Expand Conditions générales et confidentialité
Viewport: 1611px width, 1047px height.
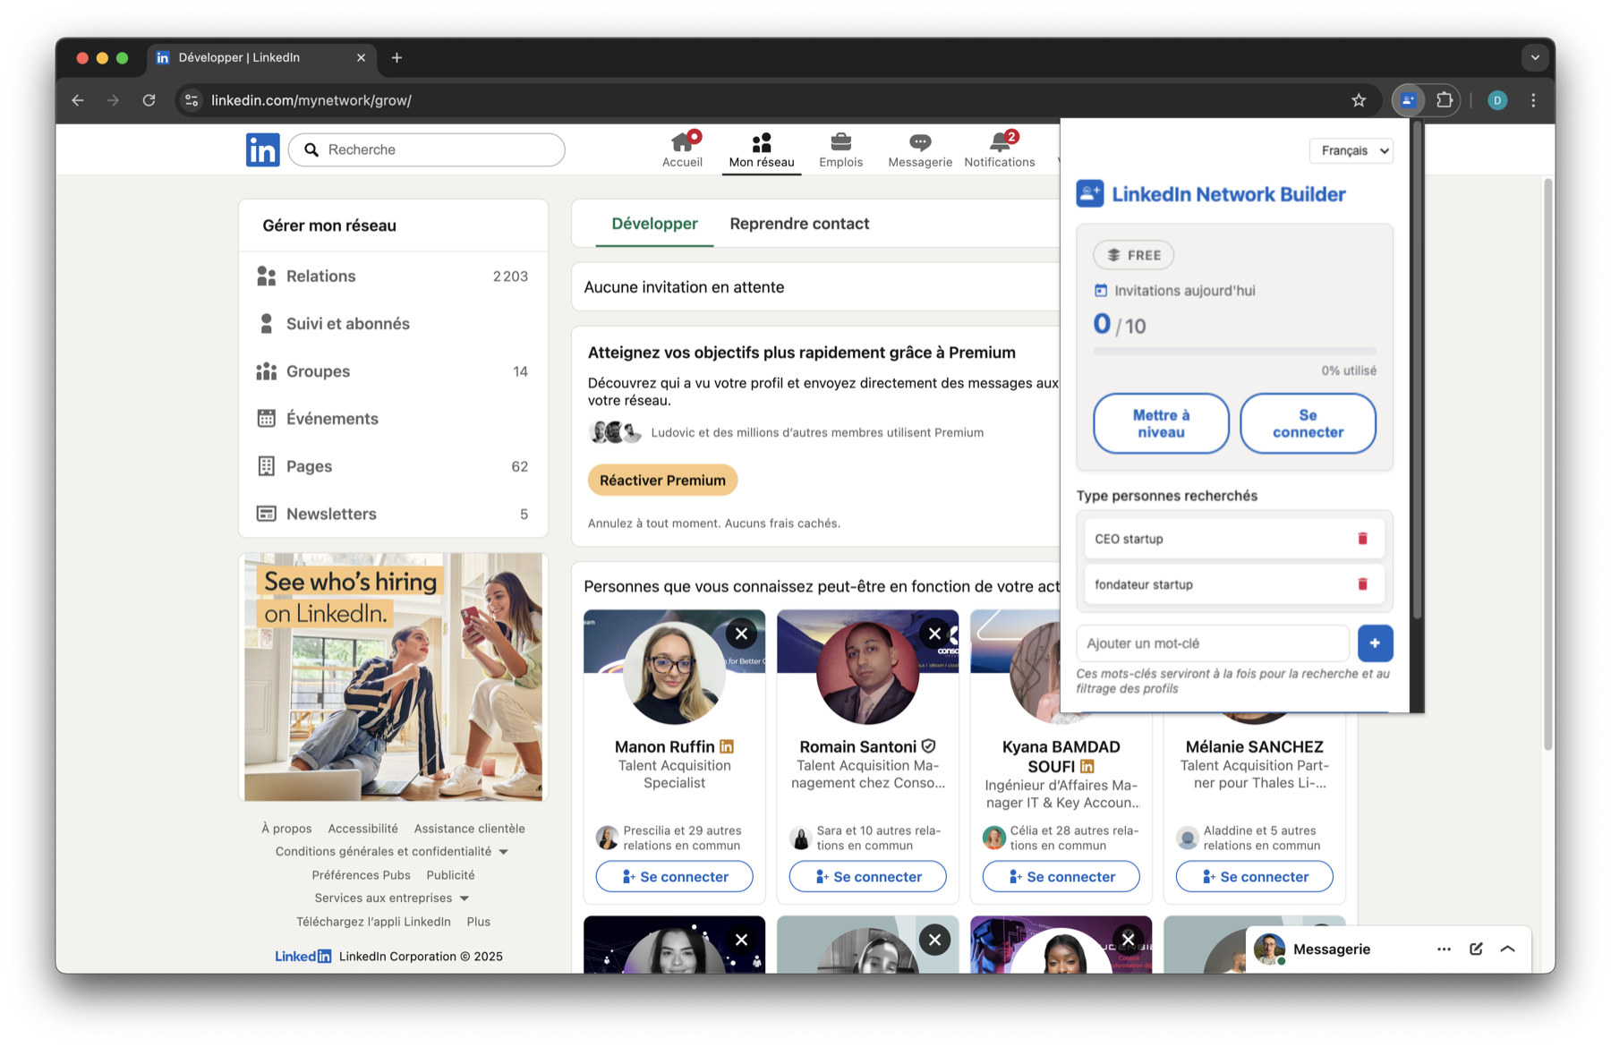(391, 851)
